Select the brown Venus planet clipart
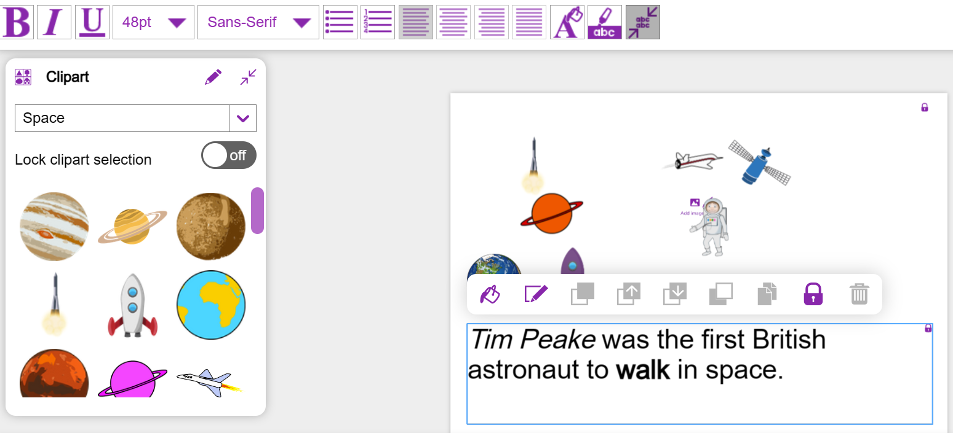953x433 pixels. tap(211, 227)
